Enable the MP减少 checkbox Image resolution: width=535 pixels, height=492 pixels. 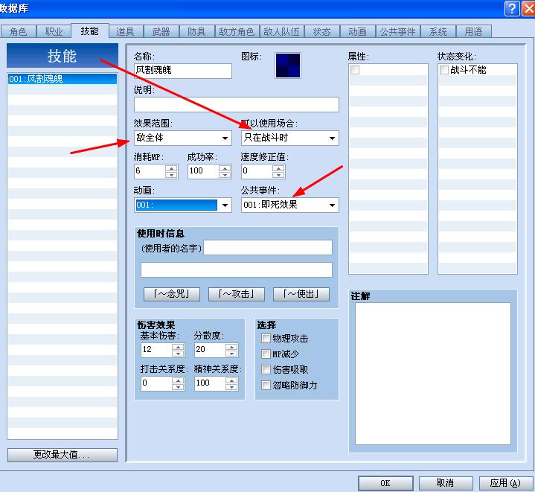coord(266,354)
